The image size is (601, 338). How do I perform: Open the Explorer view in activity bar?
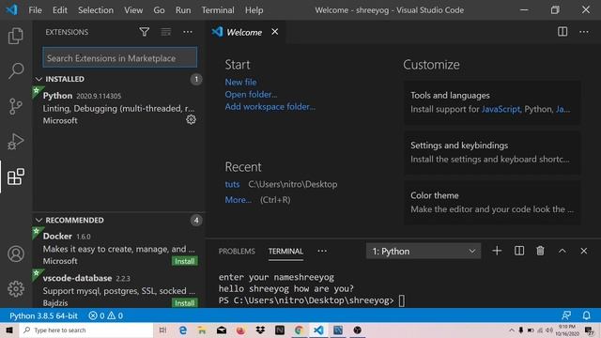tap(16, 36)
